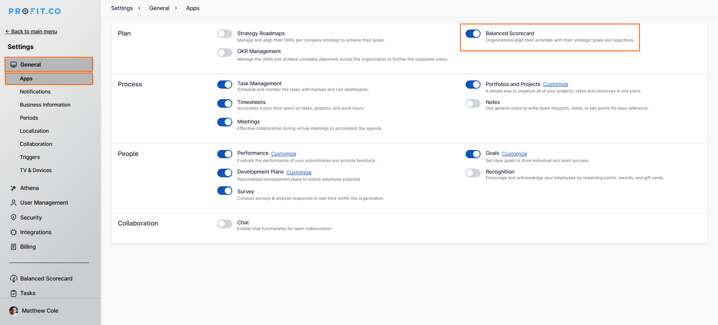Disable the Timesheets toggle
The width and height of the screenshot is (718, 325).
point(224,103)
